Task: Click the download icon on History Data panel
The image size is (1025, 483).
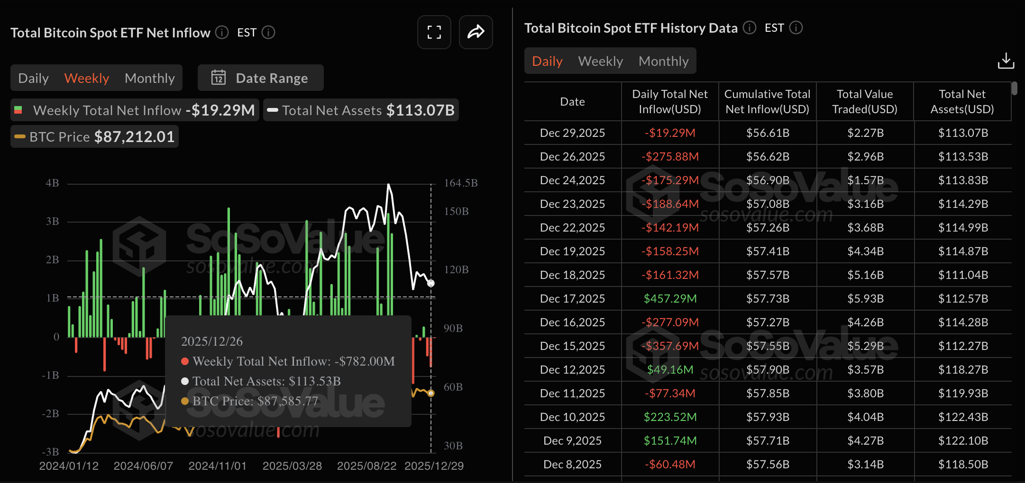Action: point(1006,60)
